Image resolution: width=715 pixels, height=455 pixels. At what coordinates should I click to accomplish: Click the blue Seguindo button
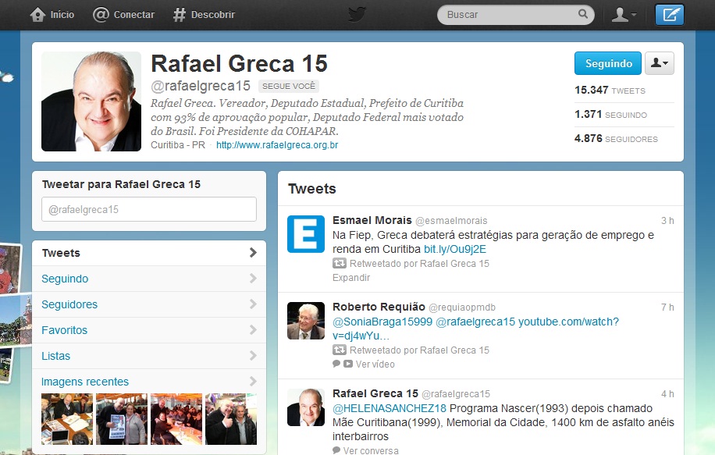607,64
